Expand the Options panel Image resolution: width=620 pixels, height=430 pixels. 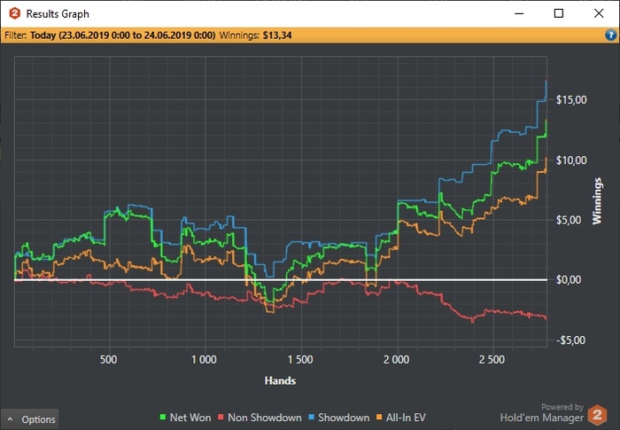[29, 419]
